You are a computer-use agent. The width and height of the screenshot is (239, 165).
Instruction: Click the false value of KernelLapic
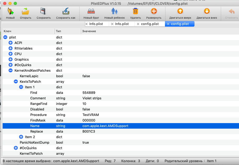86,76
